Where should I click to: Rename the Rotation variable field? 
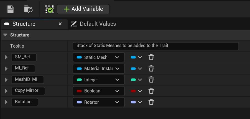[25, 102]
